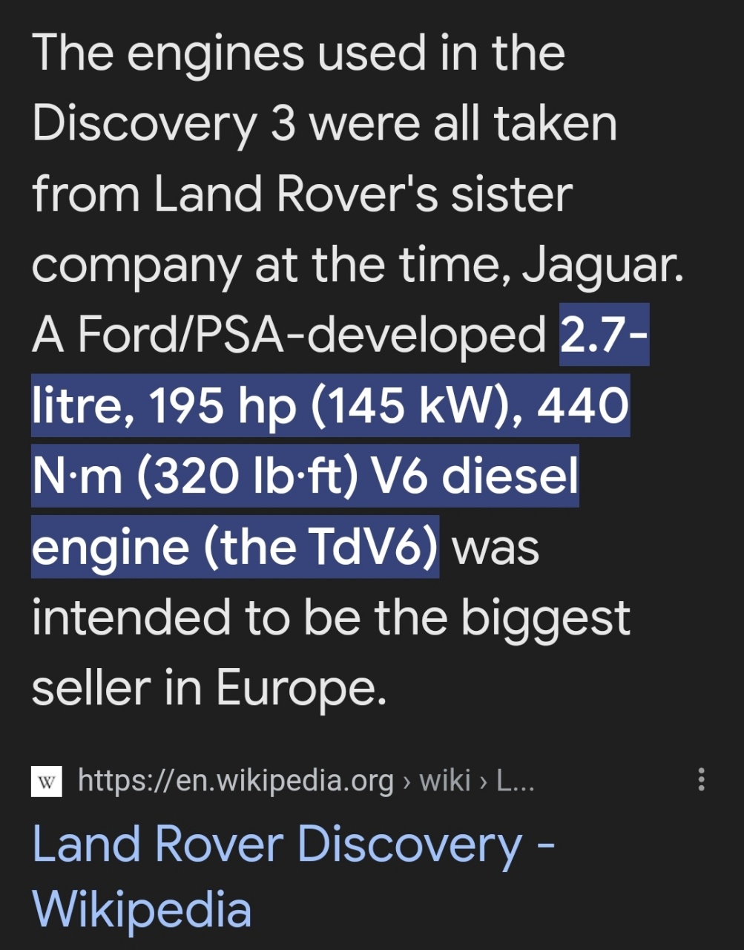Tap the Wikipedia favicon icon
Screen dimensions: 744x950
tap(46, 781)
